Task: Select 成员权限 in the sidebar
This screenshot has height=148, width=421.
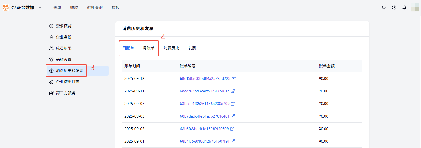Action: pyautogui.click(x=63, y=48)
